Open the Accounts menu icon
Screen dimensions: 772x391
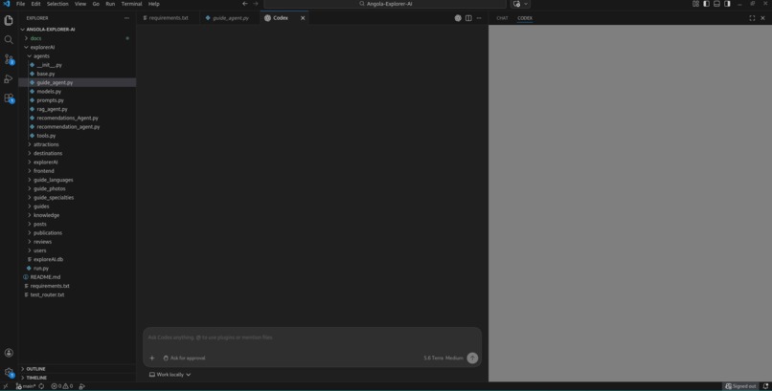point(9,353)
